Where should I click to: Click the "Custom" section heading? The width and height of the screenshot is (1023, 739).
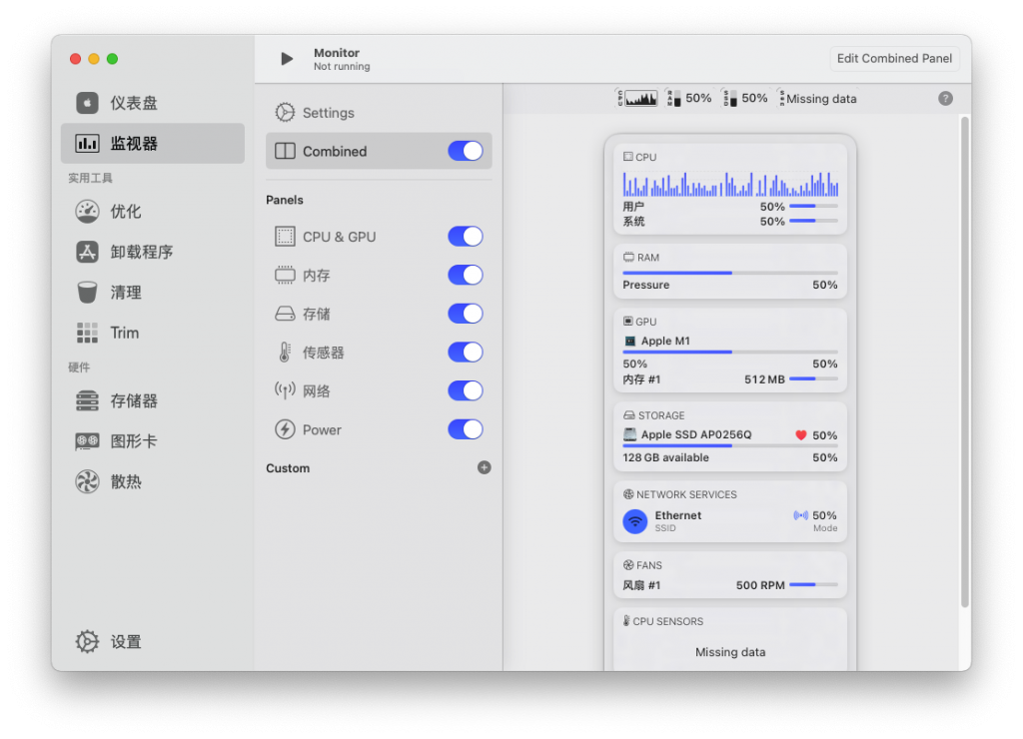coord(288,468)
